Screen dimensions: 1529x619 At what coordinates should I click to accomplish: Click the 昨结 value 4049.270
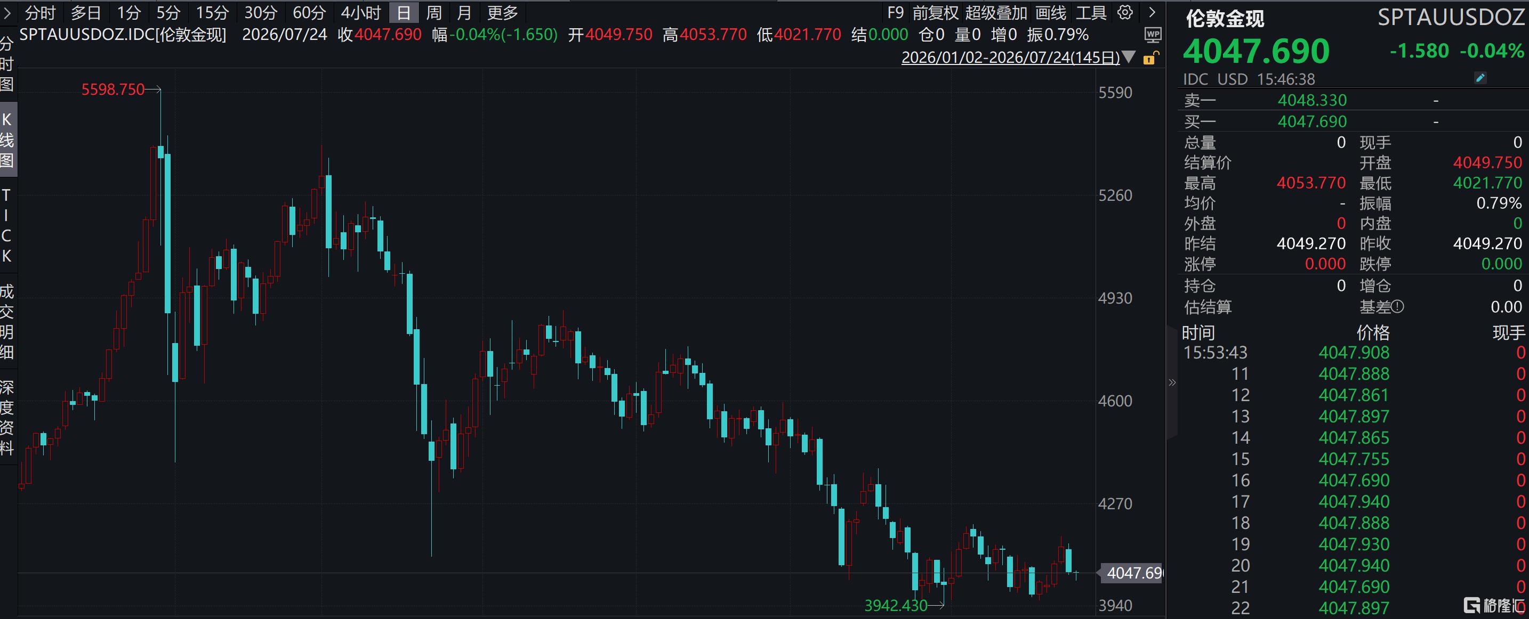[x=1311, y=243]
